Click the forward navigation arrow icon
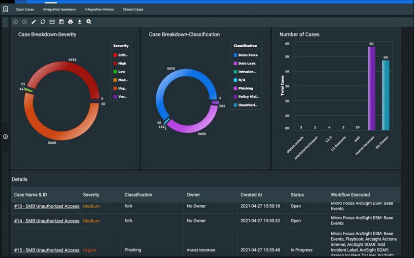The height and width of the screenshot is (258, 414). pyautogui.click(x=25, y=21)
